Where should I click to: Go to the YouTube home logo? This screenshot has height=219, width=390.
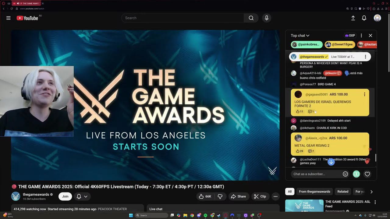pos(27,18)
